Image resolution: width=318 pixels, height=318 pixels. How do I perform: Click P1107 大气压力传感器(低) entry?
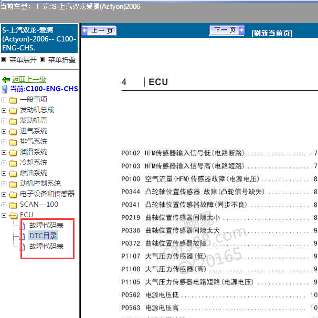tap(219, 257)
